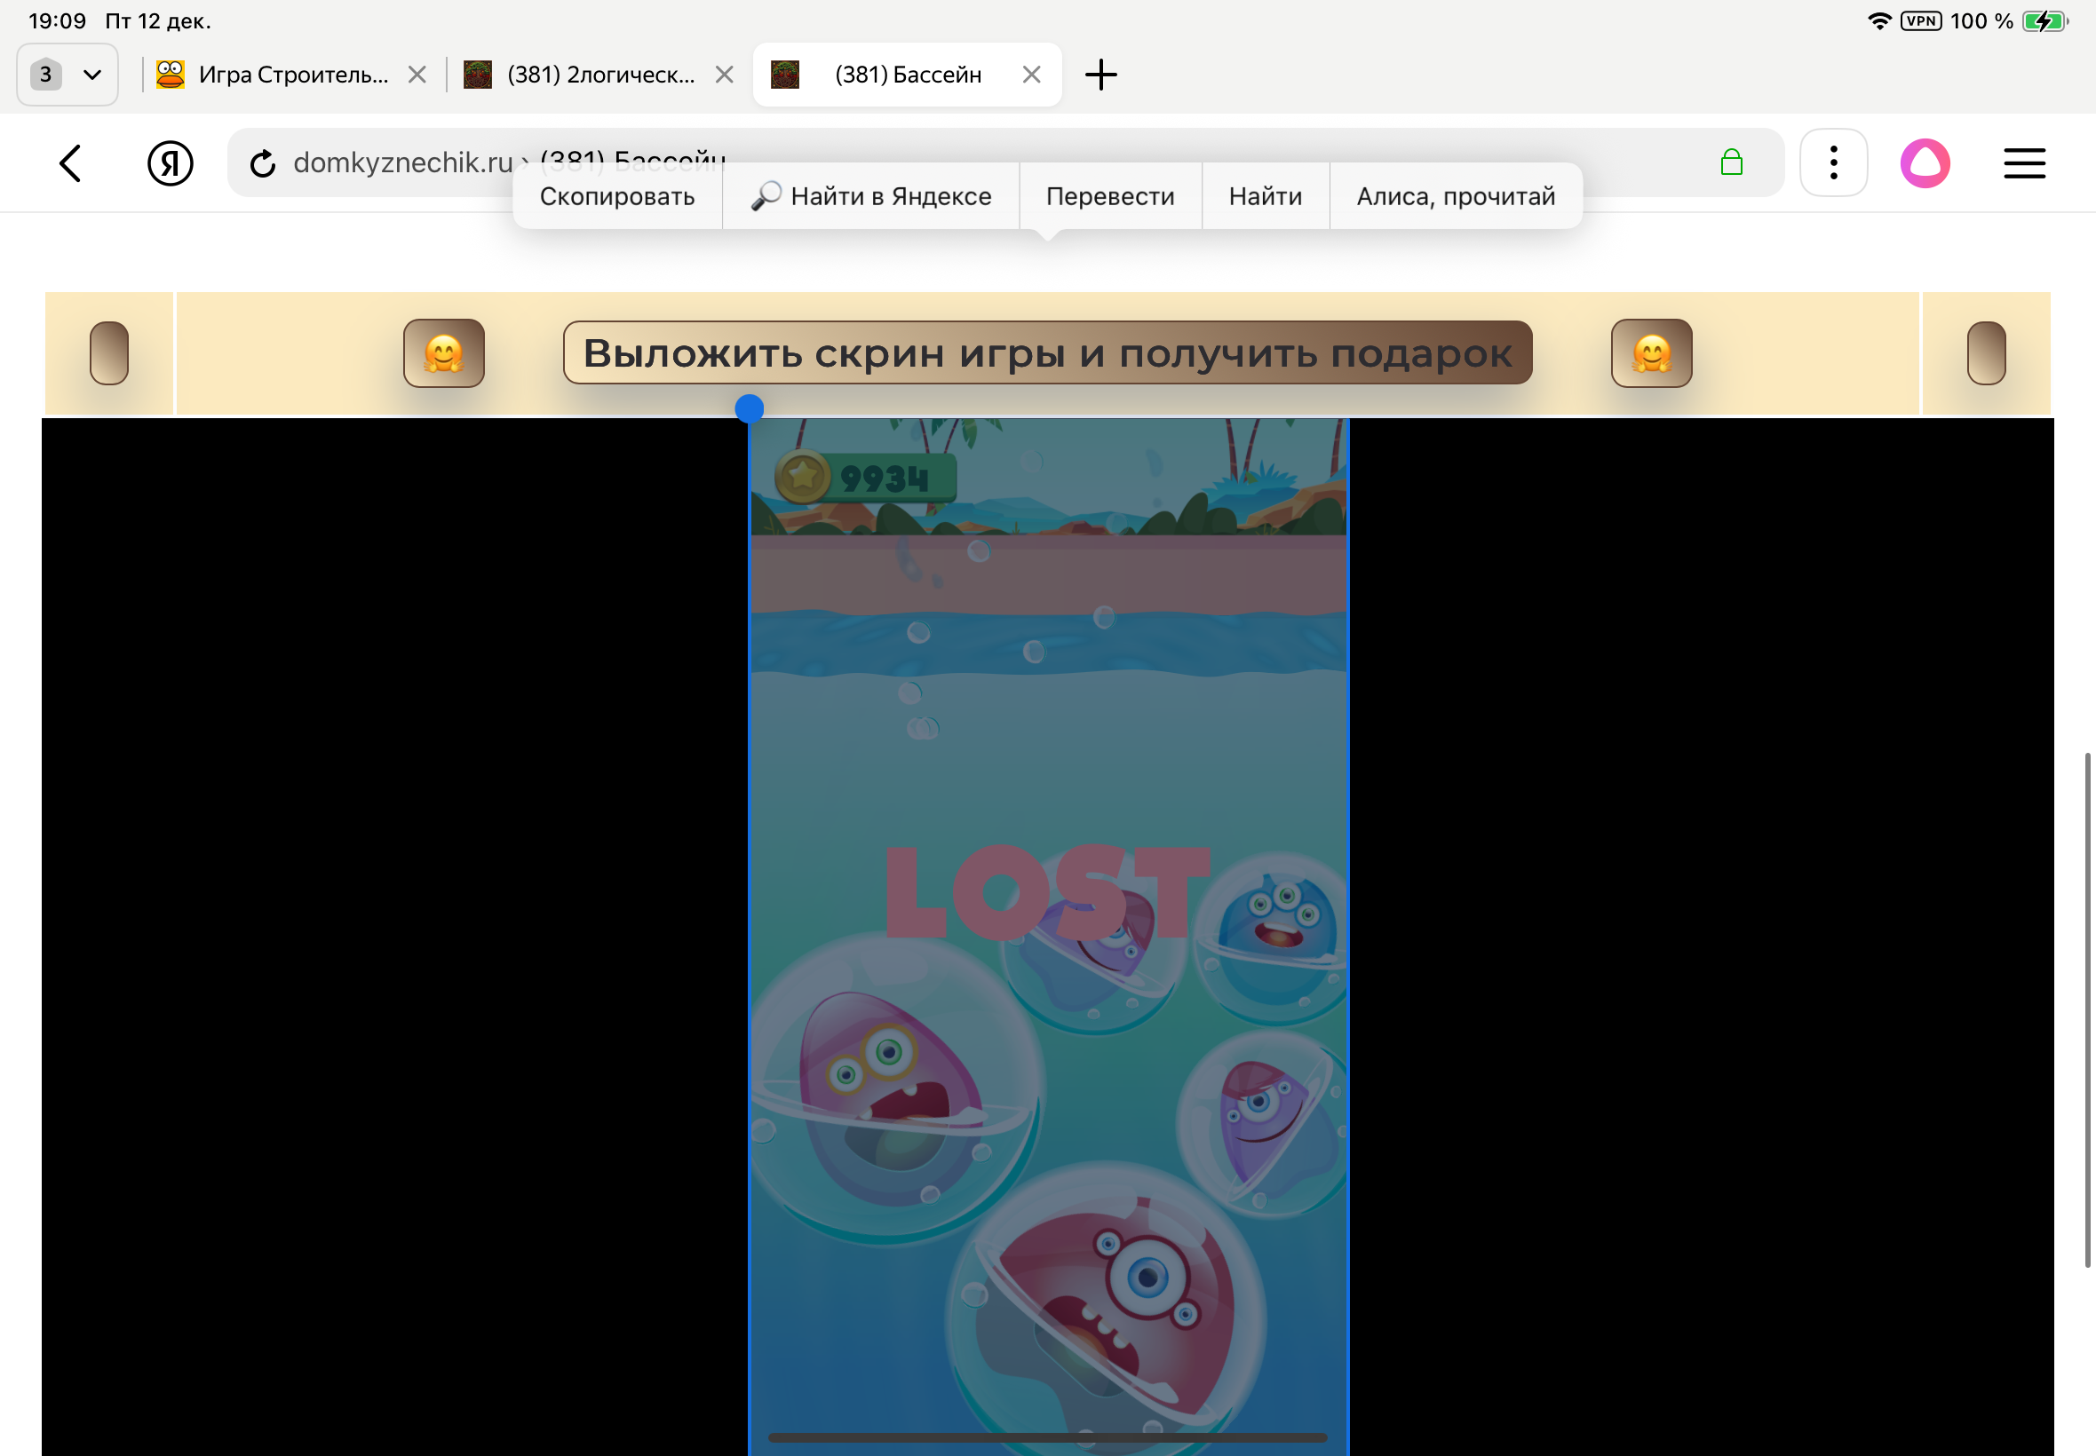Switch to Игра Строитель tab
The width and height of the screenshot is (2096, 1456).
[292, 75]
